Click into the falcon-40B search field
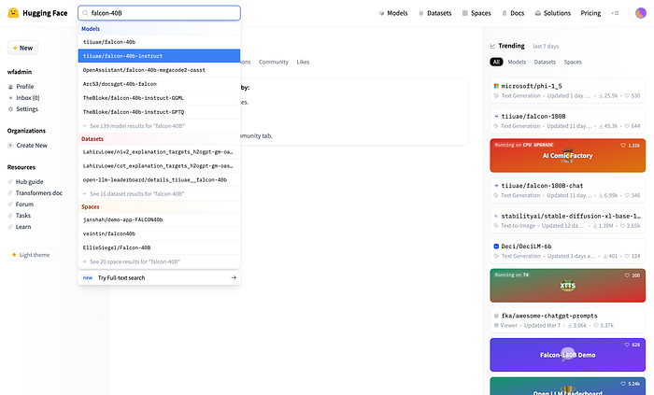The image size is (654, 395). pyautogui.click(x=159, y=13)
